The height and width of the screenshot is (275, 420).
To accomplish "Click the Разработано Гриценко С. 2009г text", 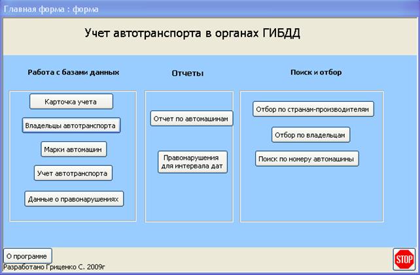I will click(x=54, y=267).
